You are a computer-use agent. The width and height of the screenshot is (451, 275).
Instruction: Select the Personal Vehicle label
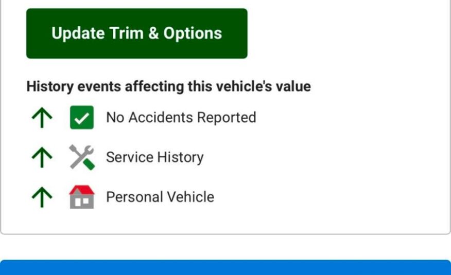point(160,197)
